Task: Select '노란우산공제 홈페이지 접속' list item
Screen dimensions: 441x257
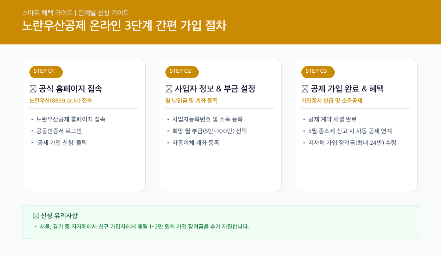Action: click(x=71, y=119)
